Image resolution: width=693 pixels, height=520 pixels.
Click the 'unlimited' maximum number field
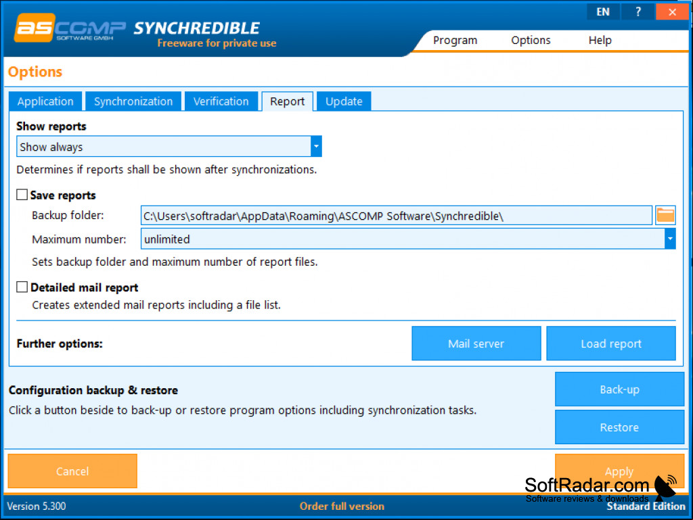[408, 239]
